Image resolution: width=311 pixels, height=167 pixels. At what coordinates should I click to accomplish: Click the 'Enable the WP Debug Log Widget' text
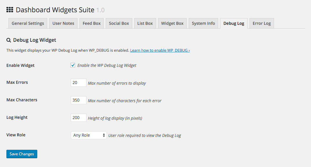click(x=107, y=65)
